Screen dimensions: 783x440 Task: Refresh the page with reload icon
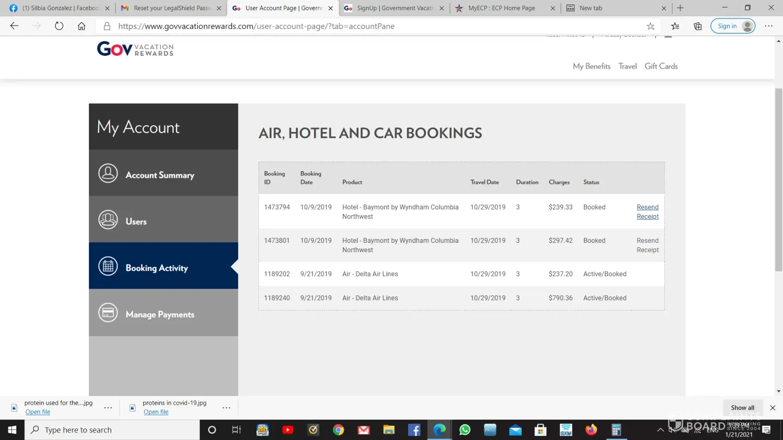click(59, 26)
